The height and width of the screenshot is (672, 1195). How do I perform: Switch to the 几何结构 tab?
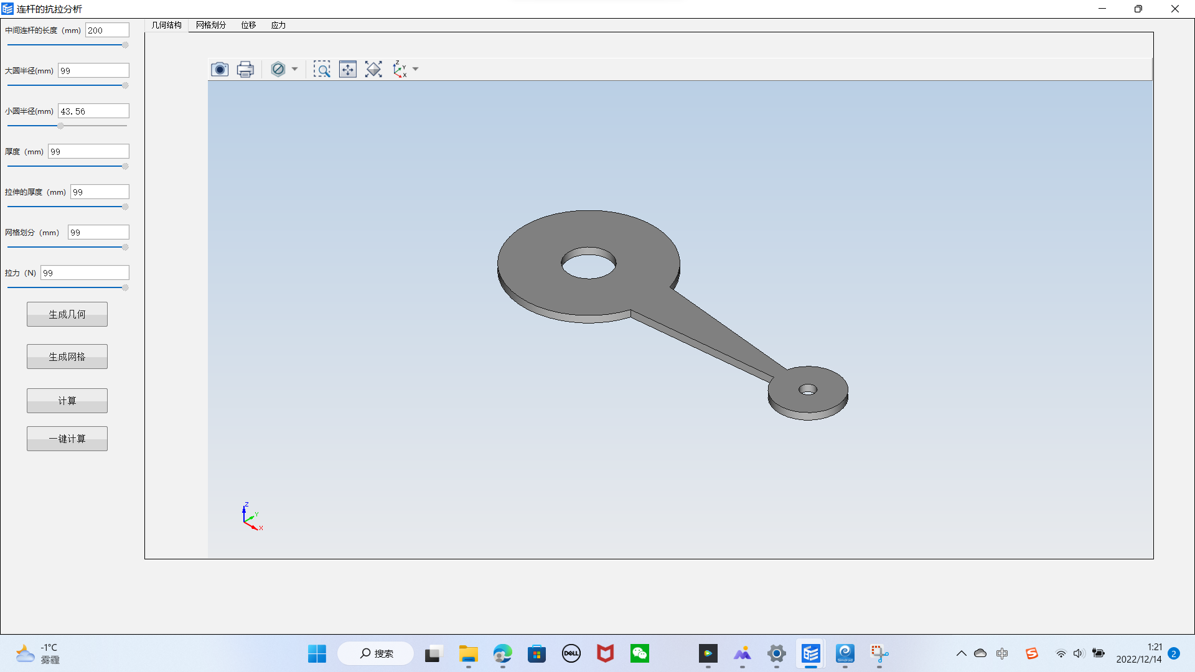tap(166, 25)
